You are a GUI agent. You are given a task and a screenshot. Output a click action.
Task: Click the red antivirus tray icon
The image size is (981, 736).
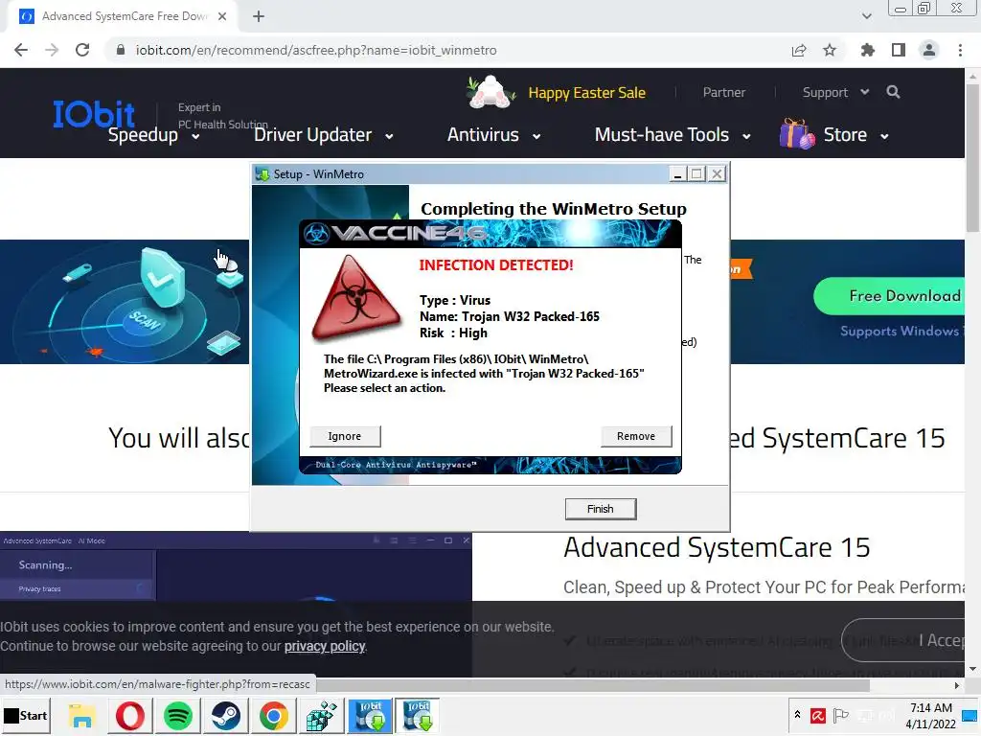click(x=818, y=715)
